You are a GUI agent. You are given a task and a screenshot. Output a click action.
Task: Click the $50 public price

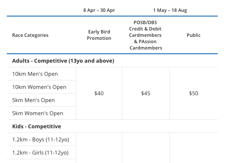194,94
